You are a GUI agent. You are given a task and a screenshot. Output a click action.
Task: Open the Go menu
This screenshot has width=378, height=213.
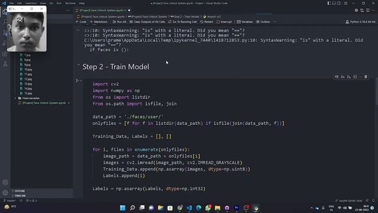(x=51, y=3)
